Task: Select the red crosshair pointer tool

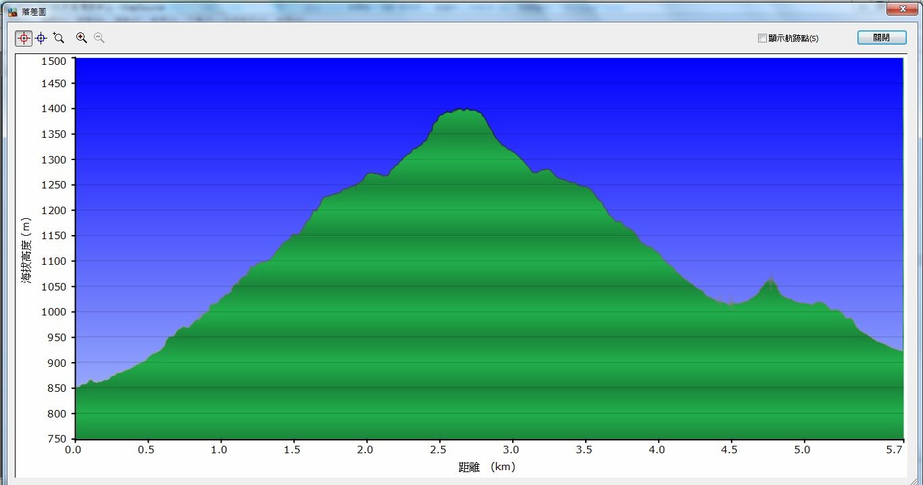Action: (x=24, y=39)
